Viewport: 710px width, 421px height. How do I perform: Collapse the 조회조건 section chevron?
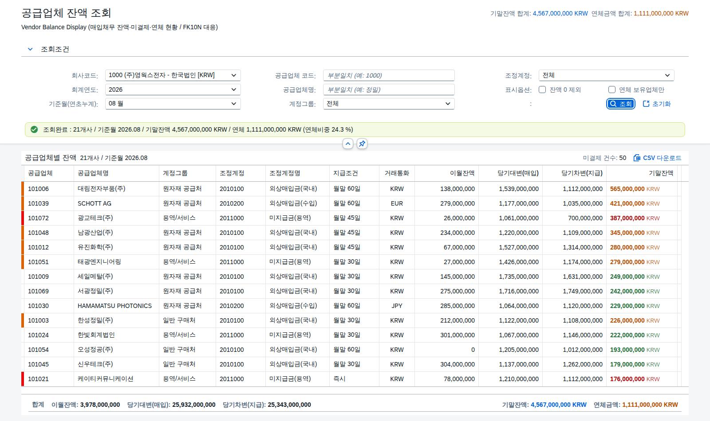(30, 49)
